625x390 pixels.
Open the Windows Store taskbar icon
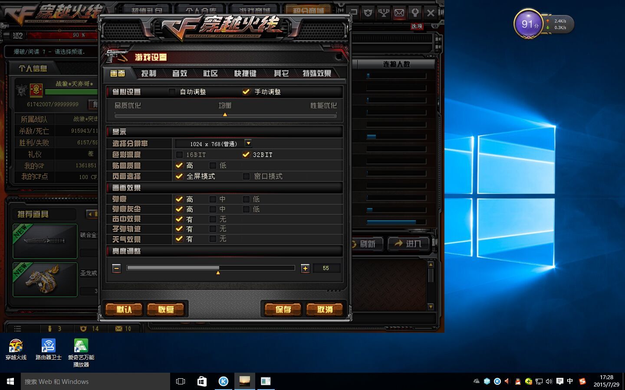(x=202, y=381)
